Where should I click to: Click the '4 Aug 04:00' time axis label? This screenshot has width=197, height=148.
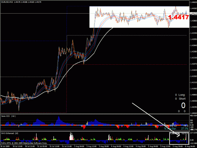click(x=116, y=146)
